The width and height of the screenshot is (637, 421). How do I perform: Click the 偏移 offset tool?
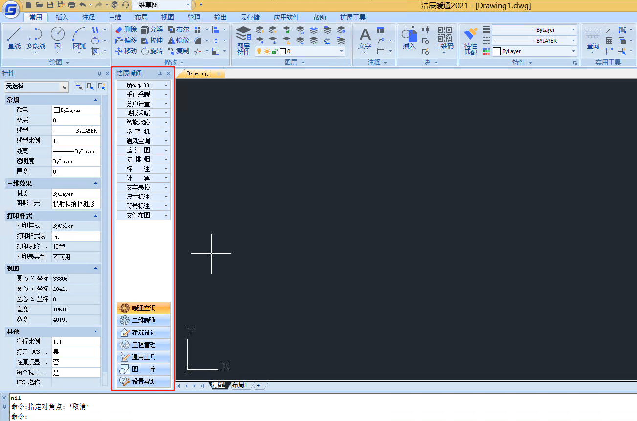(x=126, y=40)
